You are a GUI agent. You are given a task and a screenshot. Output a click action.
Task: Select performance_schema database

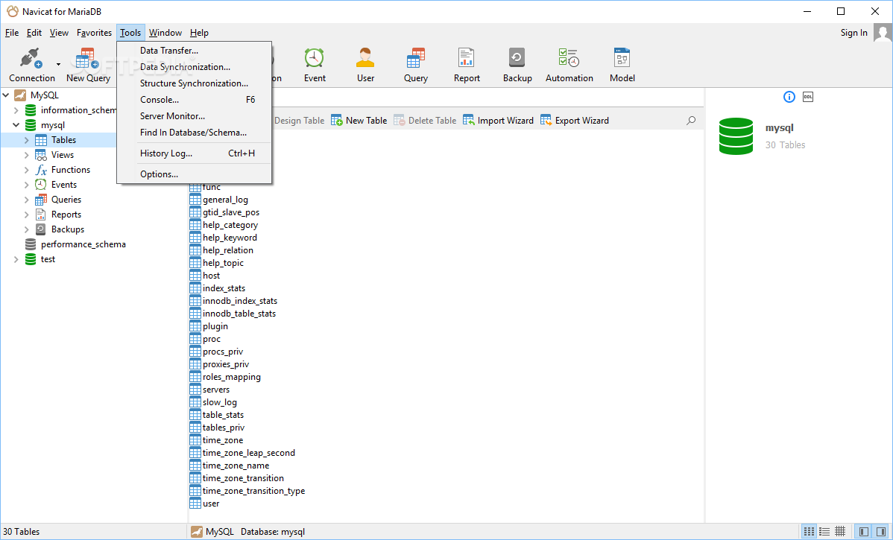click(83, 244)
